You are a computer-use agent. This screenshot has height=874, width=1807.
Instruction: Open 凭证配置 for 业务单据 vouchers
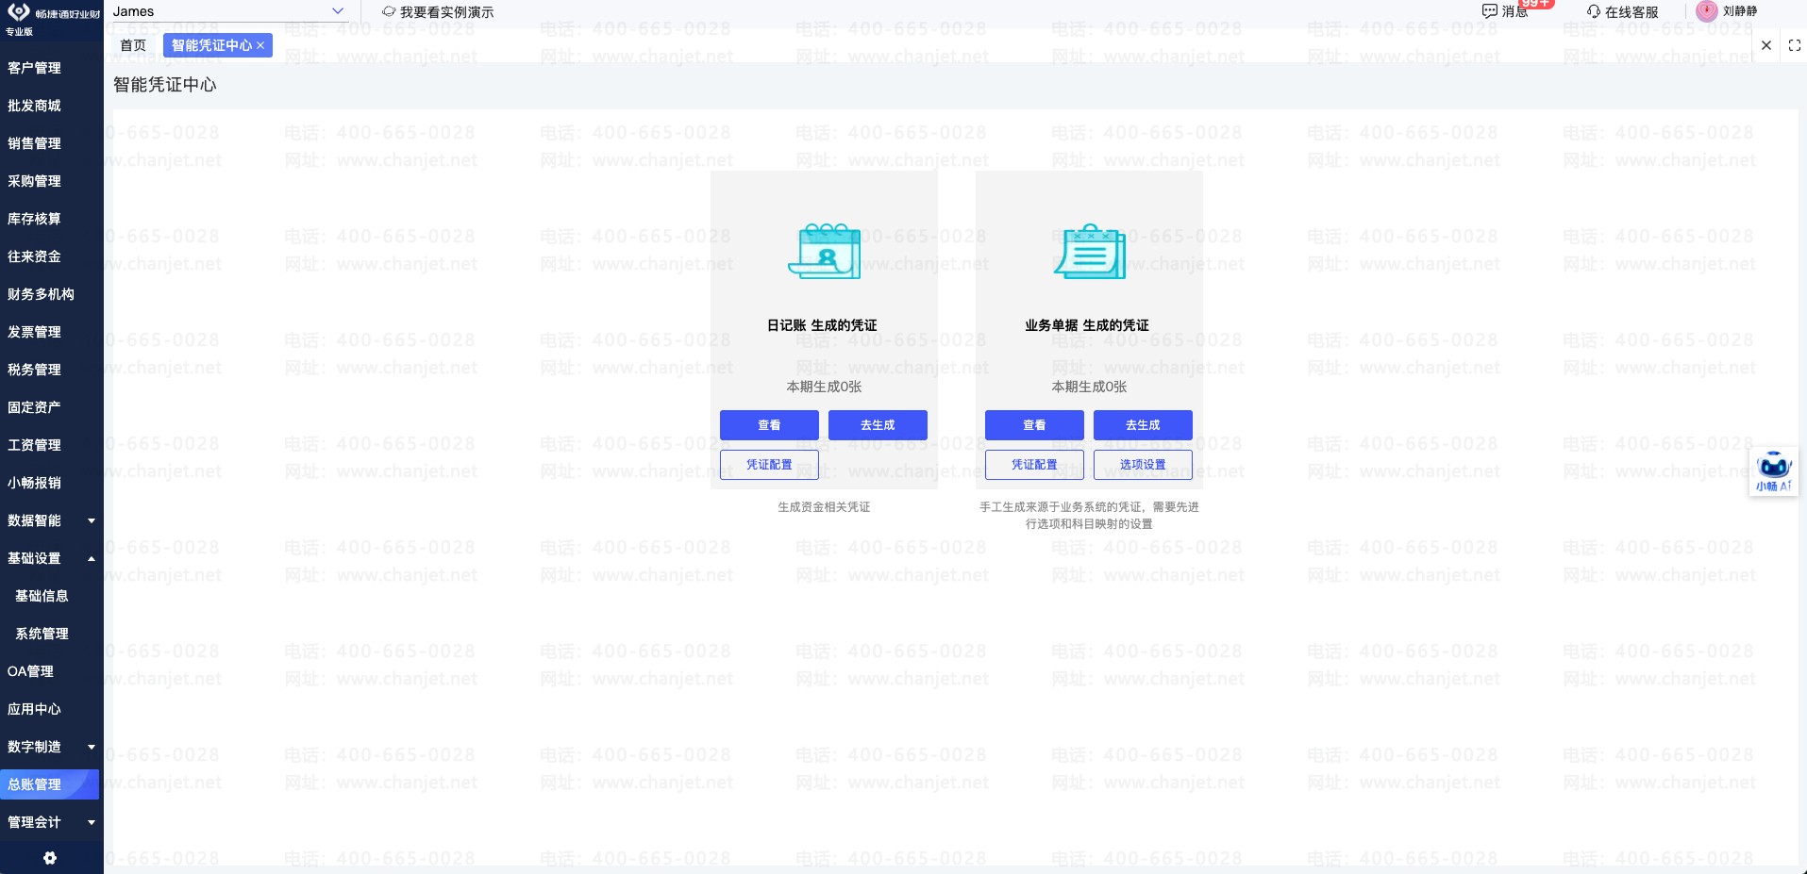click(x=1034, y=465)
